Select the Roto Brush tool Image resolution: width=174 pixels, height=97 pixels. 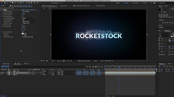point(35,3)
